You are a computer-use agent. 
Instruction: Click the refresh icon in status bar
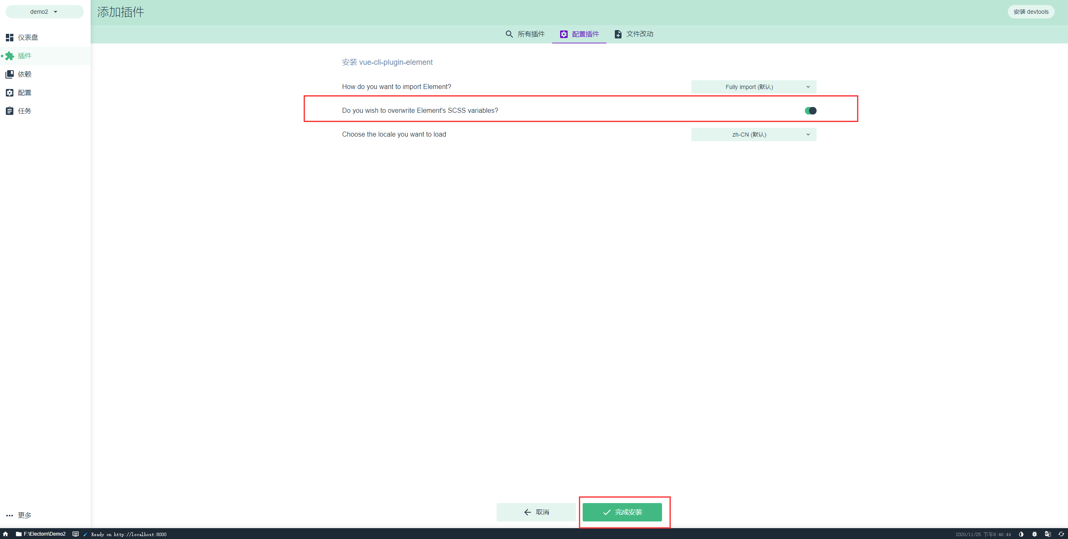click(1061, 534)
